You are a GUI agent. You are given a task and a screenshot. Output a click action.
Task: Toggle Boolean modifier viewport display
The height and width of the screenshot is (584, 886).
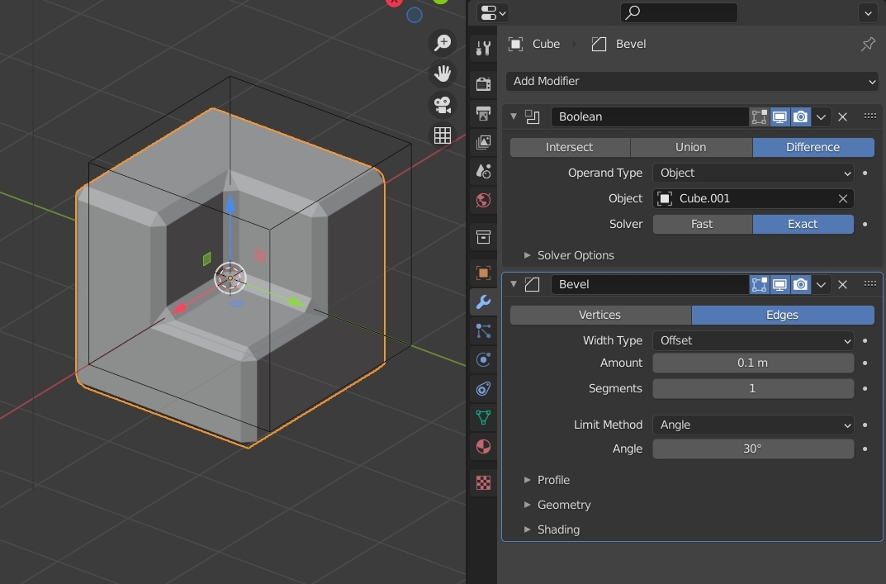click(x=779, y=116)
